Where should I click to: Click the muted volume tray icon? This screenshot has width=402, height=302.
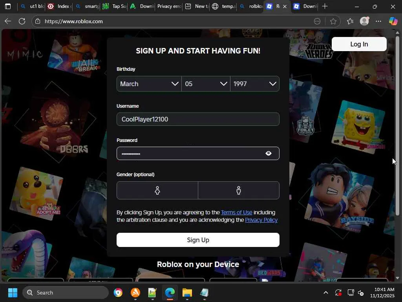coord(361,293)
